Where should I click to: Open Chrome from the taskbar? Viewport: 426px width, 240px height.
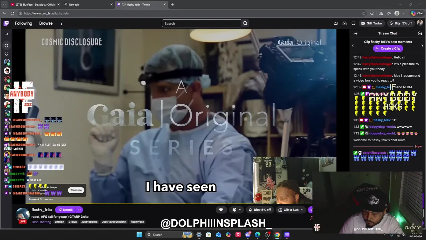click(277, 235)
